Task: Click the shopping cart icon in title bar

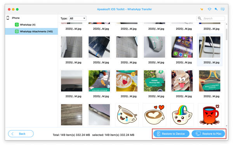Action: (x=202, y=9)
